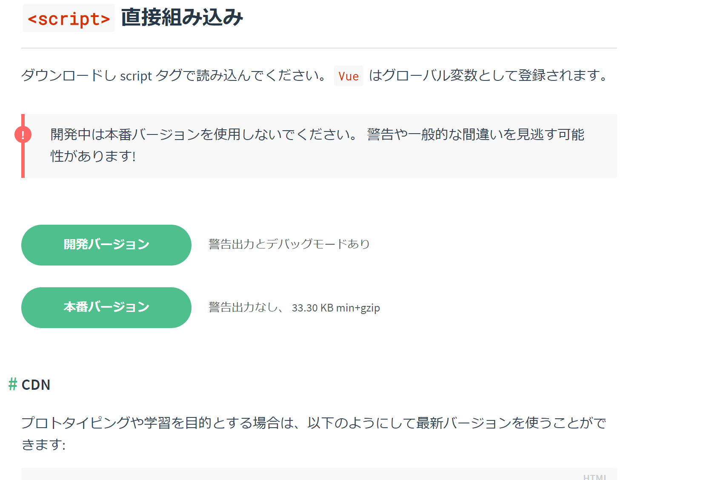Click the red exclamation warning icon
Screen dimensions: 726x480
click(23, 135)
